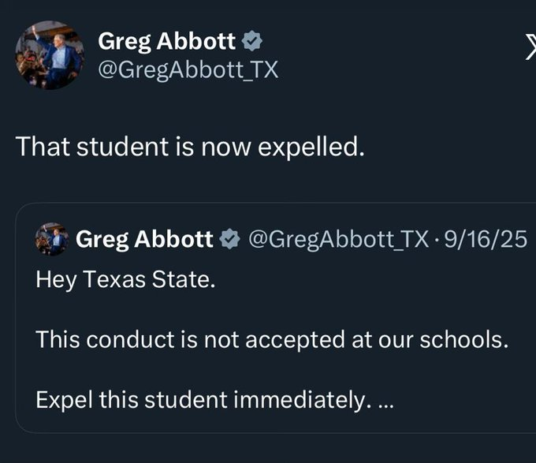Expand truncated quoted text via the ellipsis
The width and height of the screenshot is (536, 463).
click(385, 401)
